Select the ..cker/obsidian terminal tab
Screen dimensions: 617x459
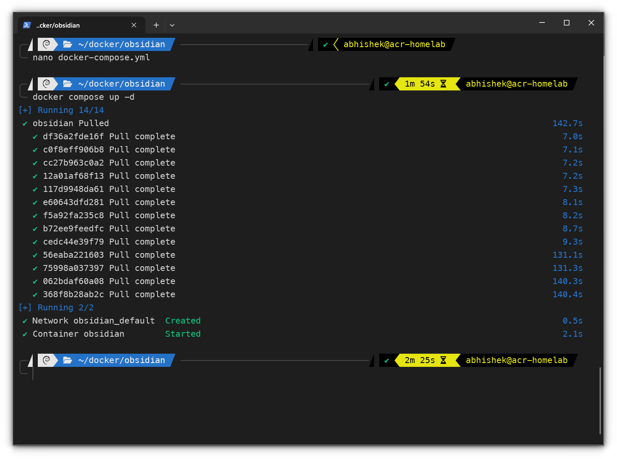(x=72, y=25)
